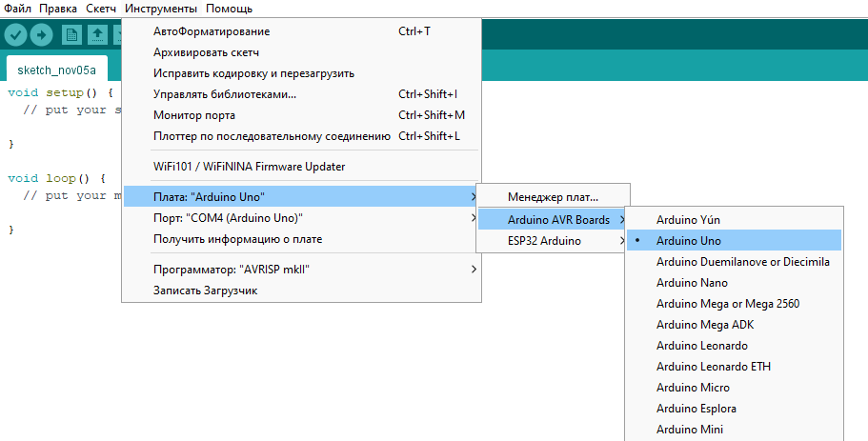Select the Arduino Mini board
The width and height of the screenshot is (868, 441).
pos(734,430)
